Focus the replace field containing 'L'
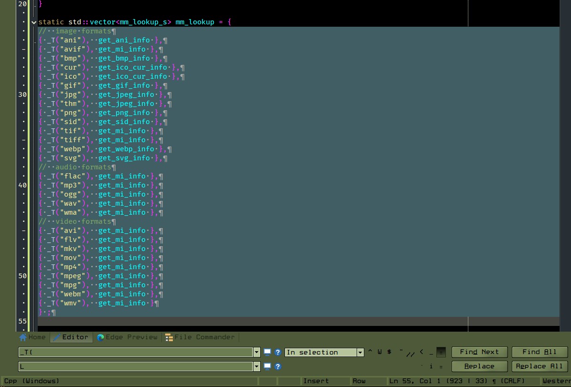The height and width of the screenshot is (387, 571). [136, 366]
